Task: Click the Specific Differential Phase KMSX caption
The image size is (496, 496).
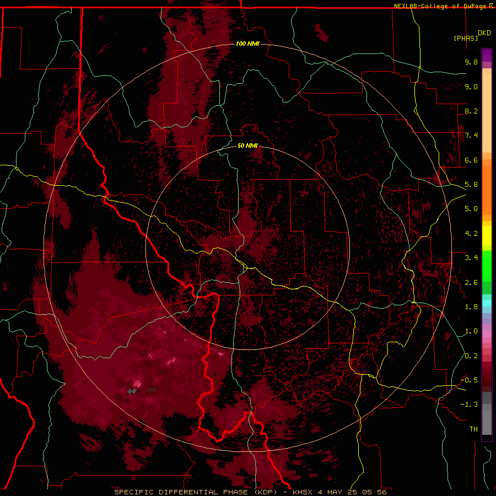Action: pyautogui.click(x=250, y=492)
